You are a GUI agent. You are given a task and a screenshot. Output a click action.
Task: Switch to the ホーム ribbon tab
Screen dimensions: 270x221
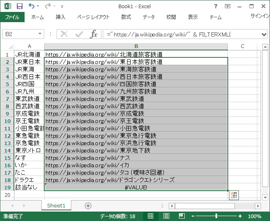(38, 17)
